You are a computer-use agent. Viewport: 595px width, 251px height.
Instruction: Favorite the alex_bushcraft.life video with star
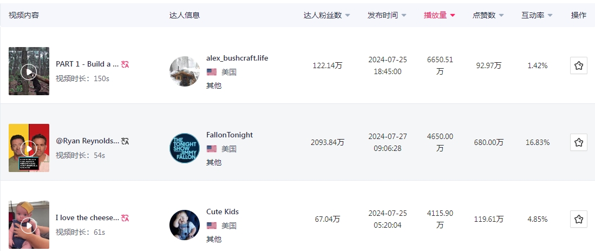coord(578,65)
